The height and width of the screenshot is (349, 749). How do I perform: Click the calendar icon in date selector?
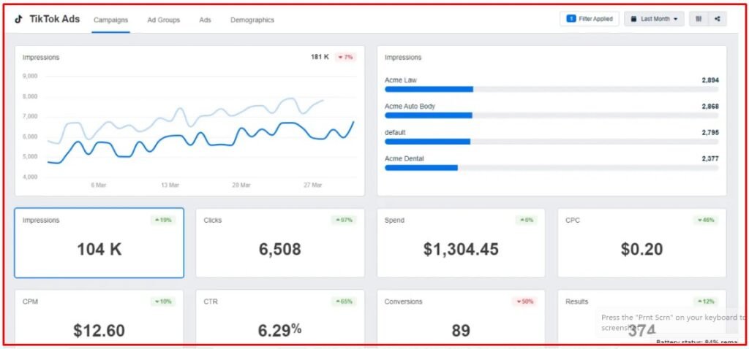pos(634,19)
